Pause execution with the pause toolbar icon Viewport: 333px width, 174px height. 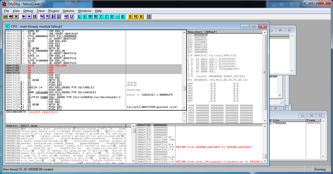35,17
